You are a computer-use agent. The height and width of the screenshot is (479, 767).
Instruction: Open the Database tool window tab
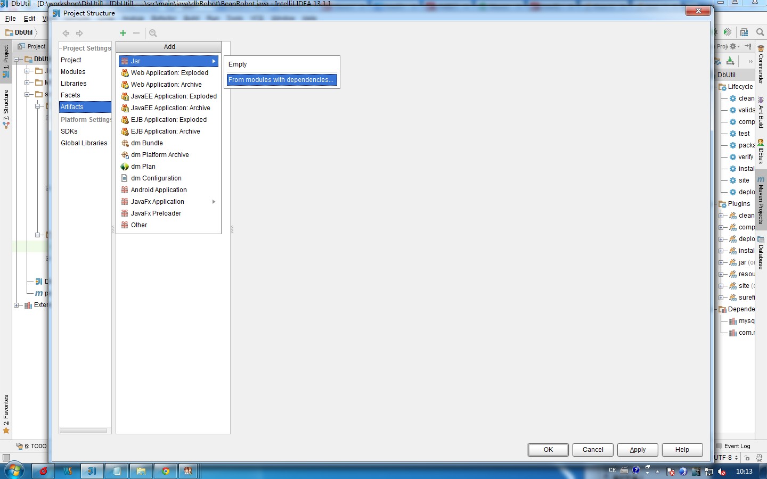click(761, 253)
